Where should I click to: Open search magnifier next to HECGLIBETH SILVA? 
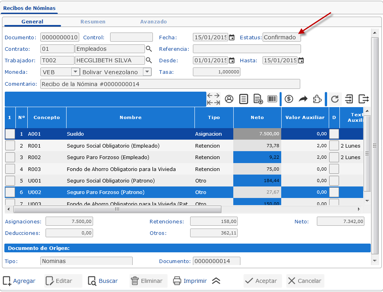149,60
